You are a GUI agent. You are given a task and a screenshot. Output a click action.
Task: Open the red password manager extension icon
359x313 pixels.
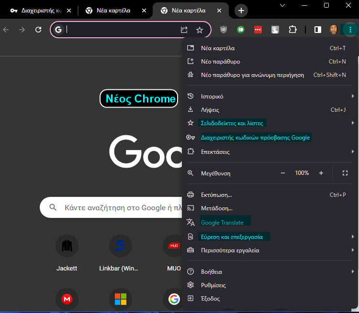click(x=258, y=30)
